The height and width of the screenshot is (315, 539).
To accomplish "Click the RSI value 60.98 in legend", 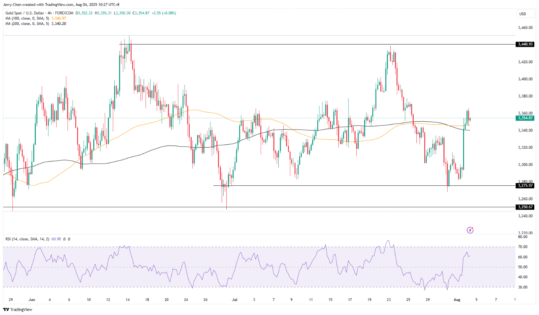I will pos(56,238).
